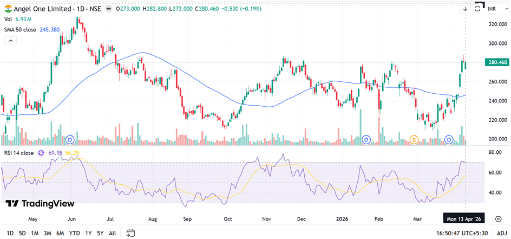Select the YTD time range
The height and width of the screenshot is (239, 511).
coord(75,233)
